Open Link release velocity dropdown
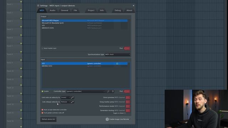This screenshot has height=128, width=228. (x=65, y=102)
